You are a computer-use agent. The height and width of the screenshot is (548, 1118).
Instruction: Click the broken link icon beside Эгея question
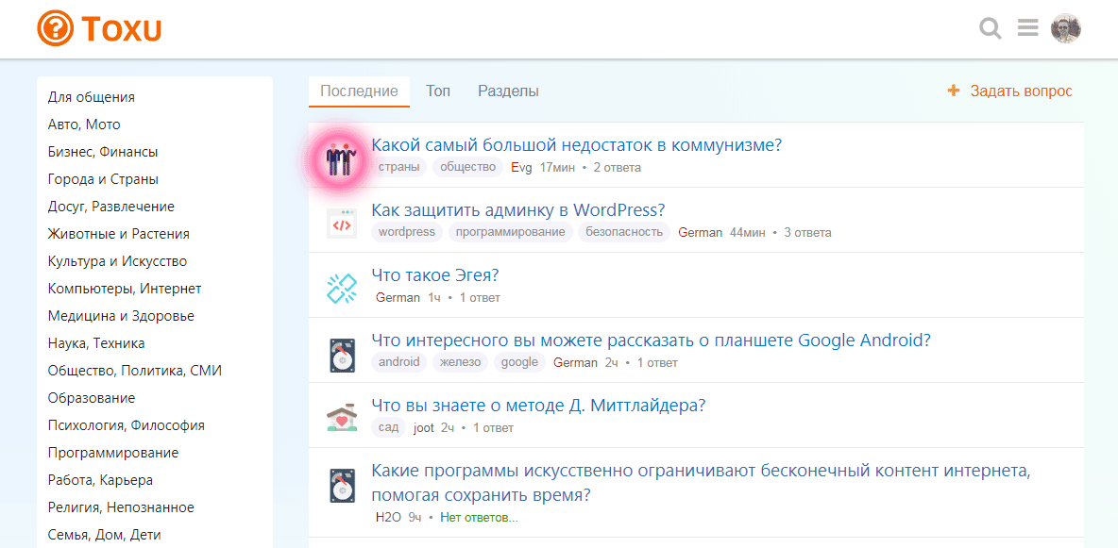coord(341,289)
